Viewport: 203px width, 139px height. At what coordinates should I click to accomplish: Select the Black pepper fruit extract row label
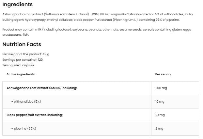(35, 115)
